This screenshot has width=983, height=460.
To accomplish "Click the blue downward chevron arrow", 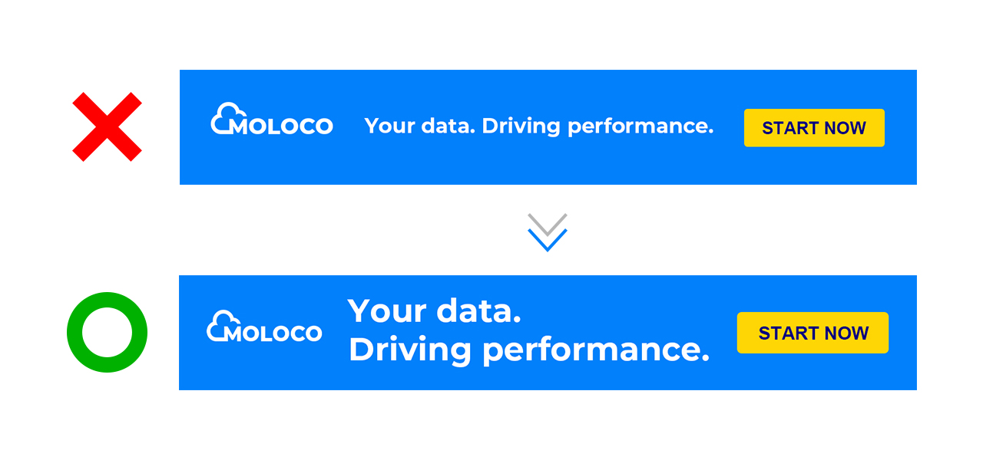I will click(548, 241).
